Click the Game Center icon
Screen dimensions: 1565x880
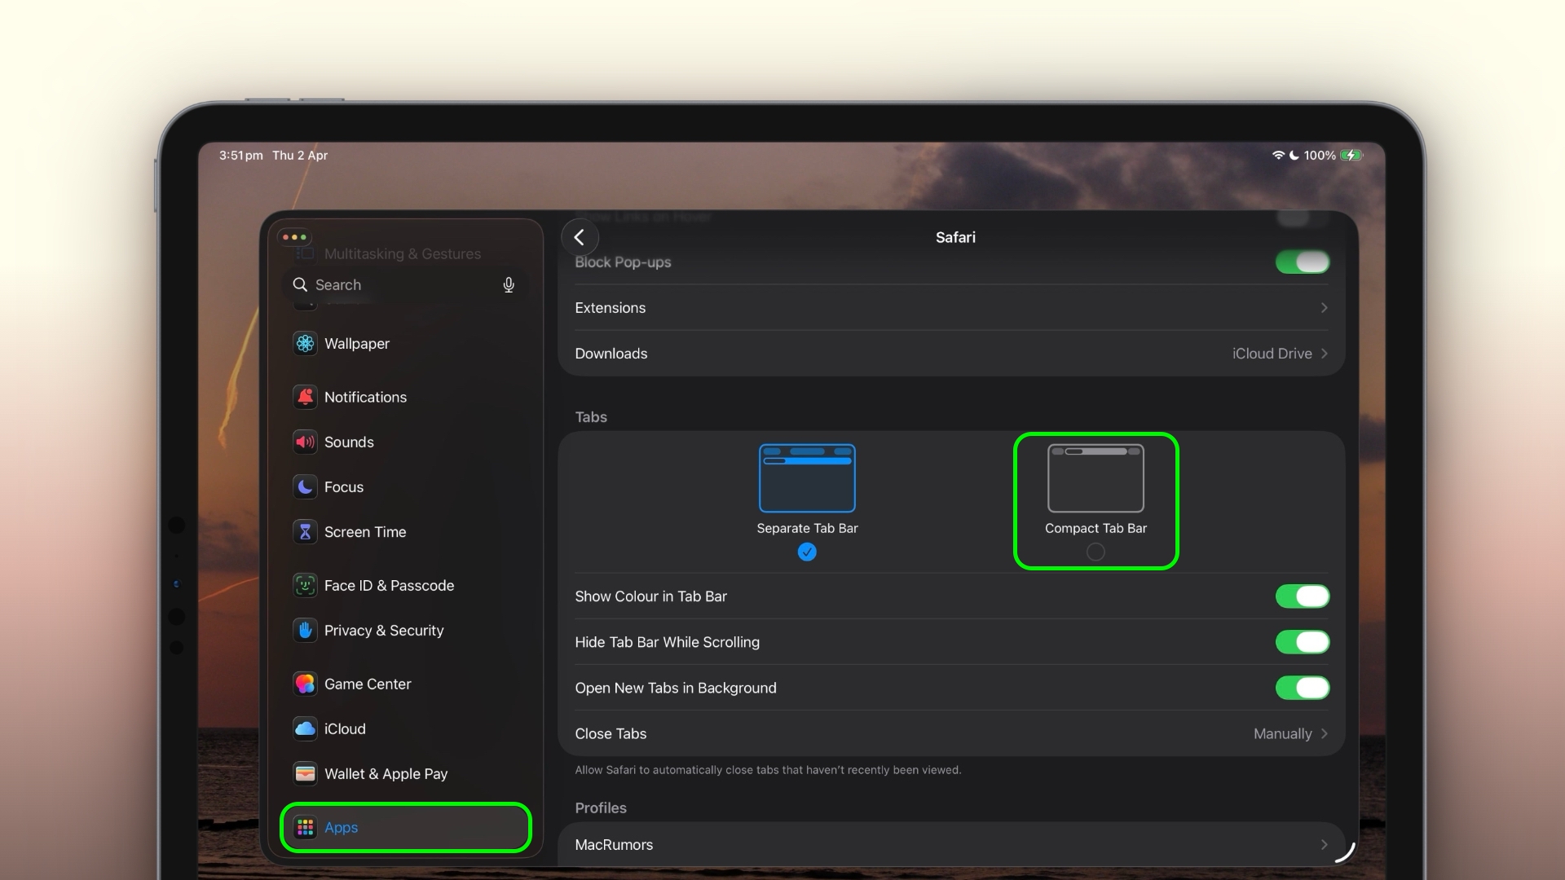click(x=305, y=684)
